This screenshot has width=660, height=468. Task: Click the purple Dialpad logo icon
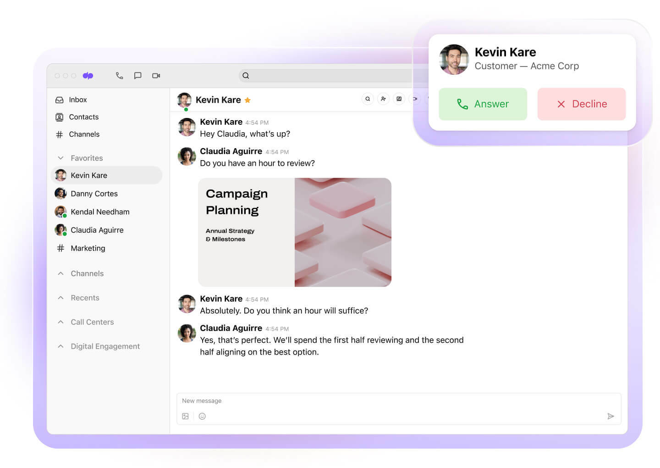pos(88,76)
